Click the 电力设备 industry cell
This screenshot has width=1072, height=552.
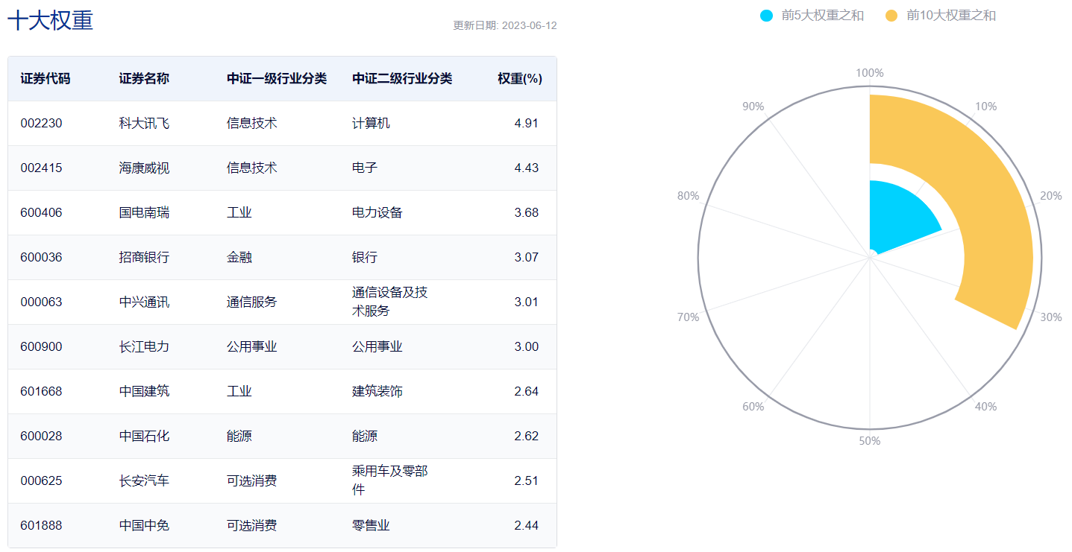377,212
